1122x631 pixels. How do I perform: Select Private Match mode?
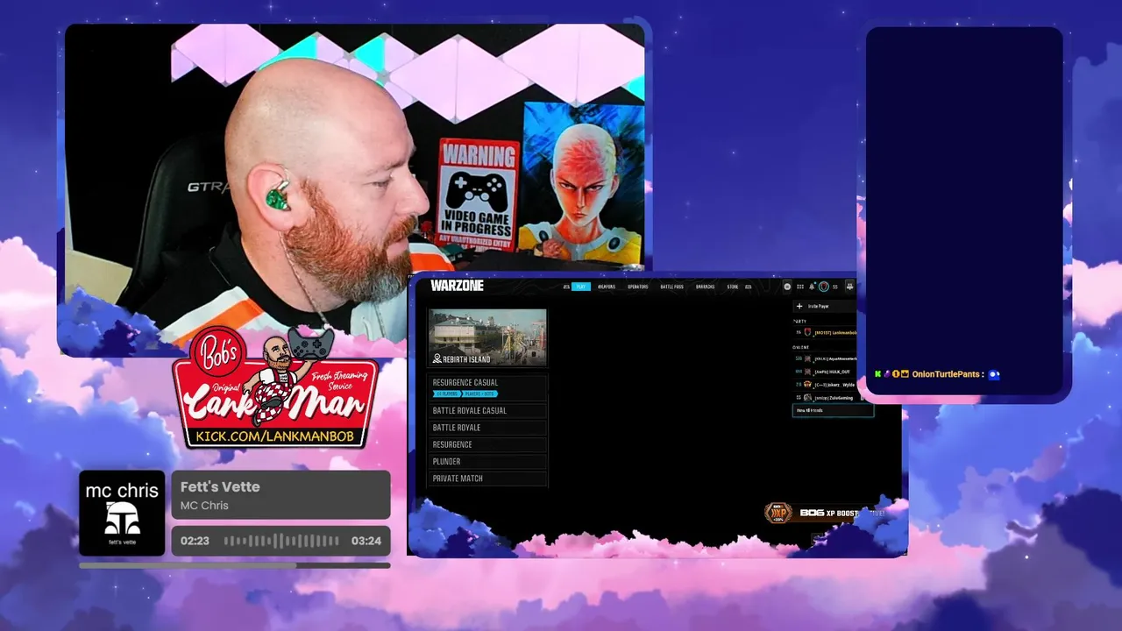pos(487,479)
